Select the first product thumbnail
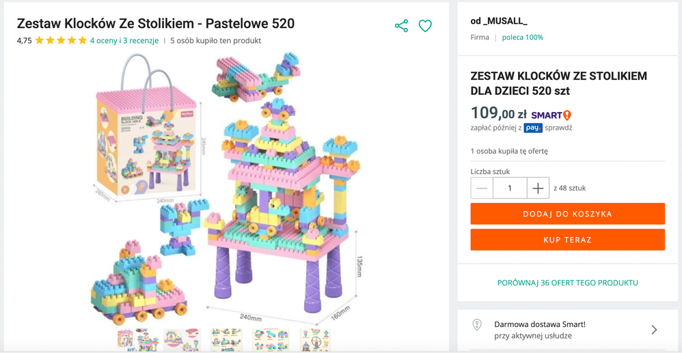 click(x=138, y=339)
